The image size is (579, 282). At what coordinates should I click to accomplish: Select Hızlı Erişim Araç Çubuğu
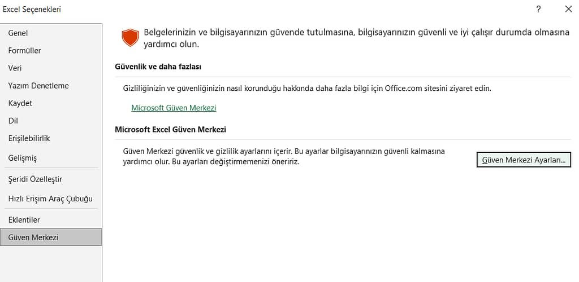click(x=51, y=199)
